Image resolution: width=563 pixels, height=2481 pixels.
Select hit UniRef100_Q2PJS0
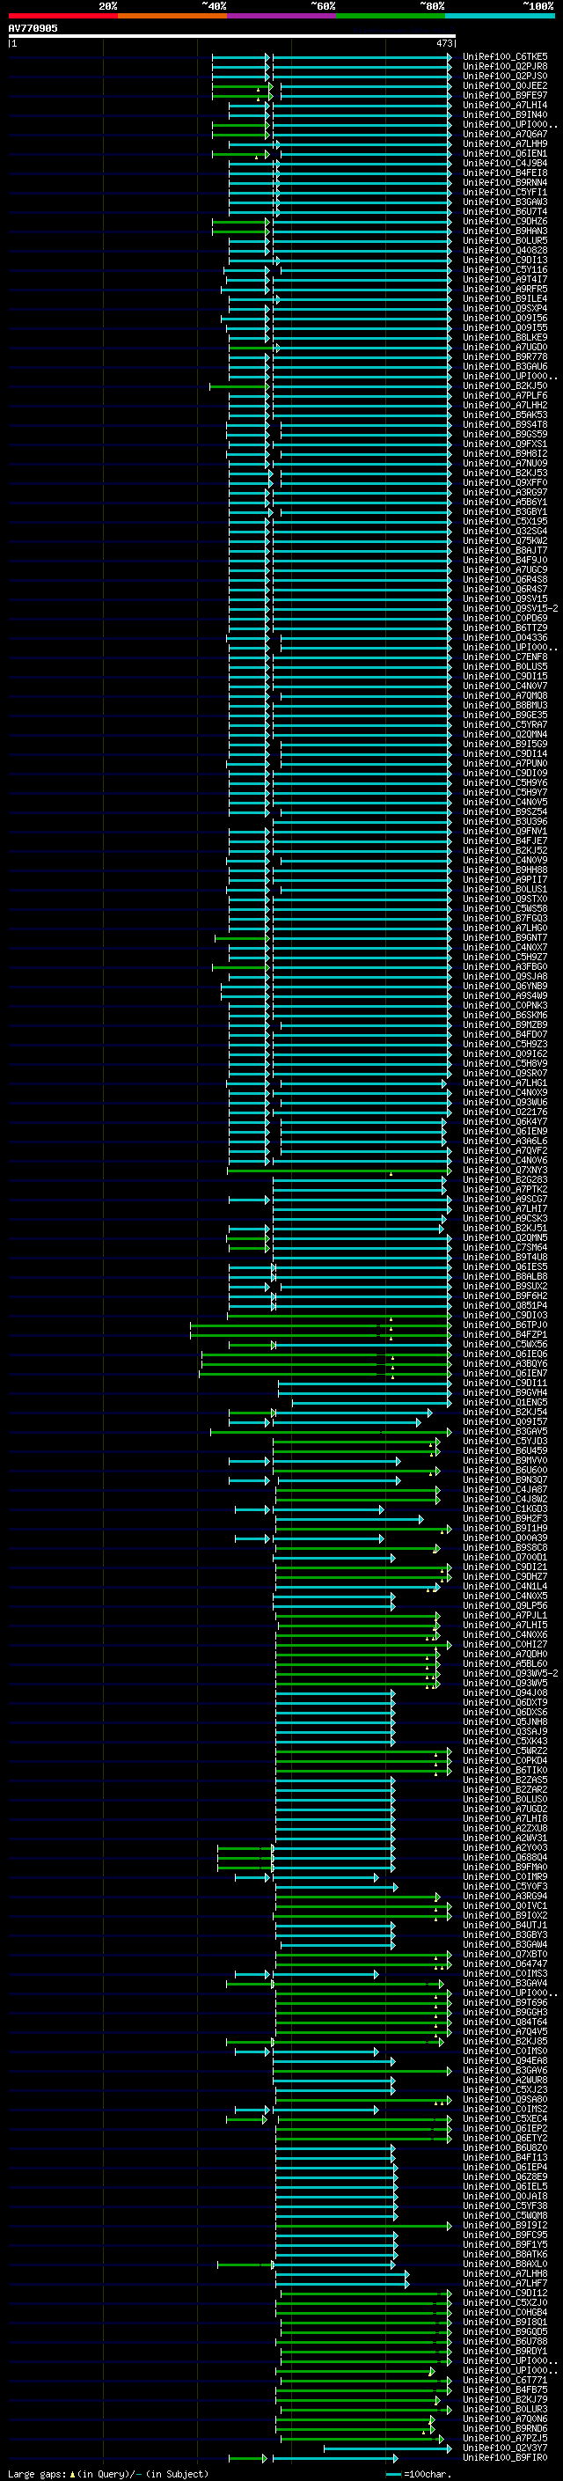[505, 76]
